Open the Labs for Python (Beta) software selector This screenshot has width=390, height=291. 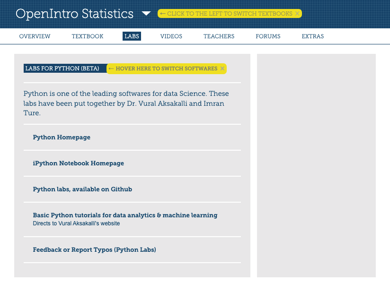[65, 68]
